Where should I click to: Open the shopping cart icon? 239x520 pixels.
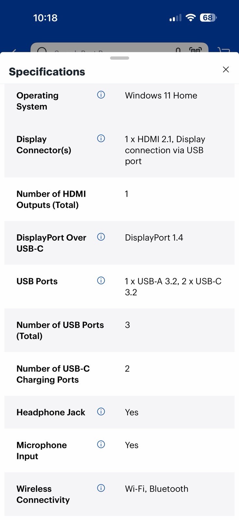(224, 50)
